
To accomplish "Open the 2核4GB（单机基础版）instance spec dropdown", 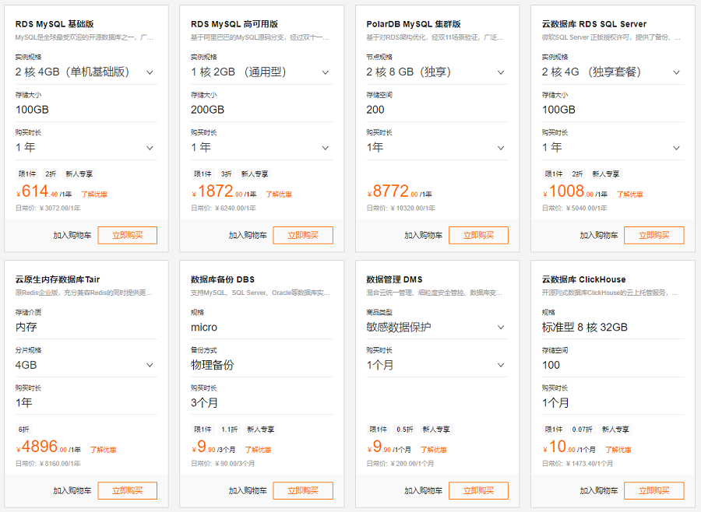I will pyautogui.click(x=86, y=72).
